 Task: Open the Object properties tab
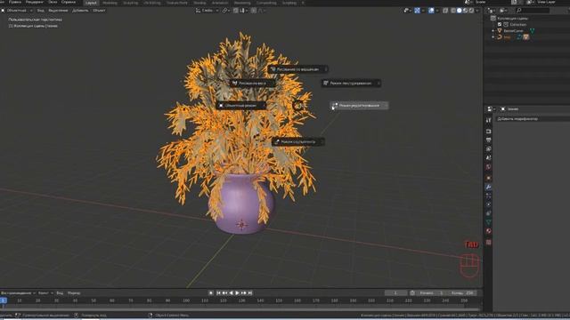pos(489,178)
